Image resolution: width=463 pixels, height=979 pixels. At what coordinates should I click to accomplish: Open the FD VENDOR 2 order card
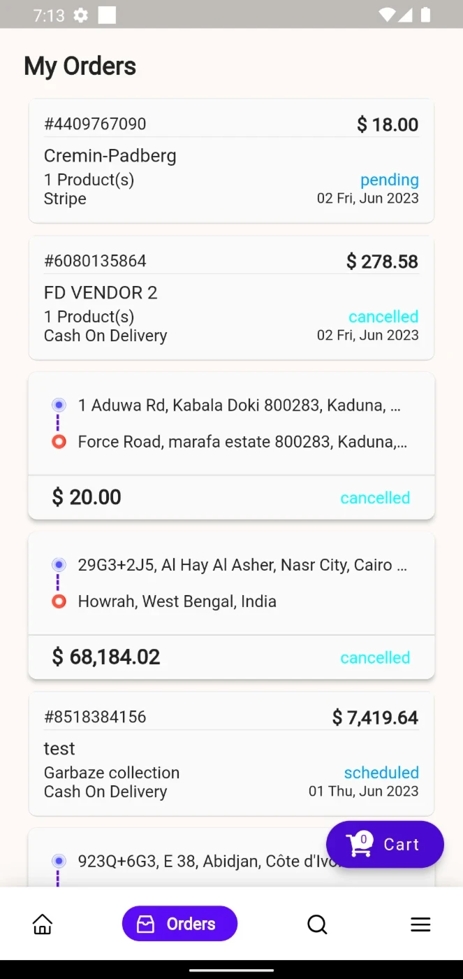point(231,298)
